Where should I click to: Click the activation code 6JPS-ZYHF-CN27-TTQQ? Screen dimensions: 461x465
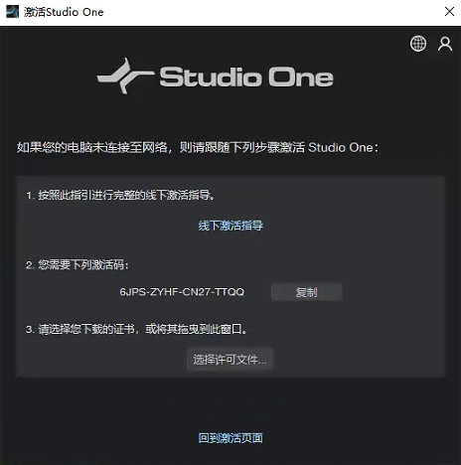click(x=182, y=292)
